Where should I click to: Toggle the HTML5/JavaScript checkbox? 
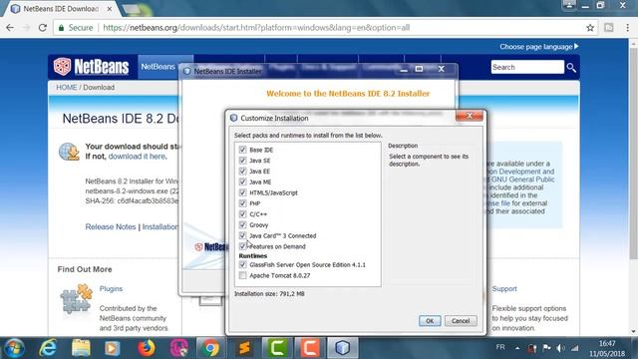pos(243,192)
